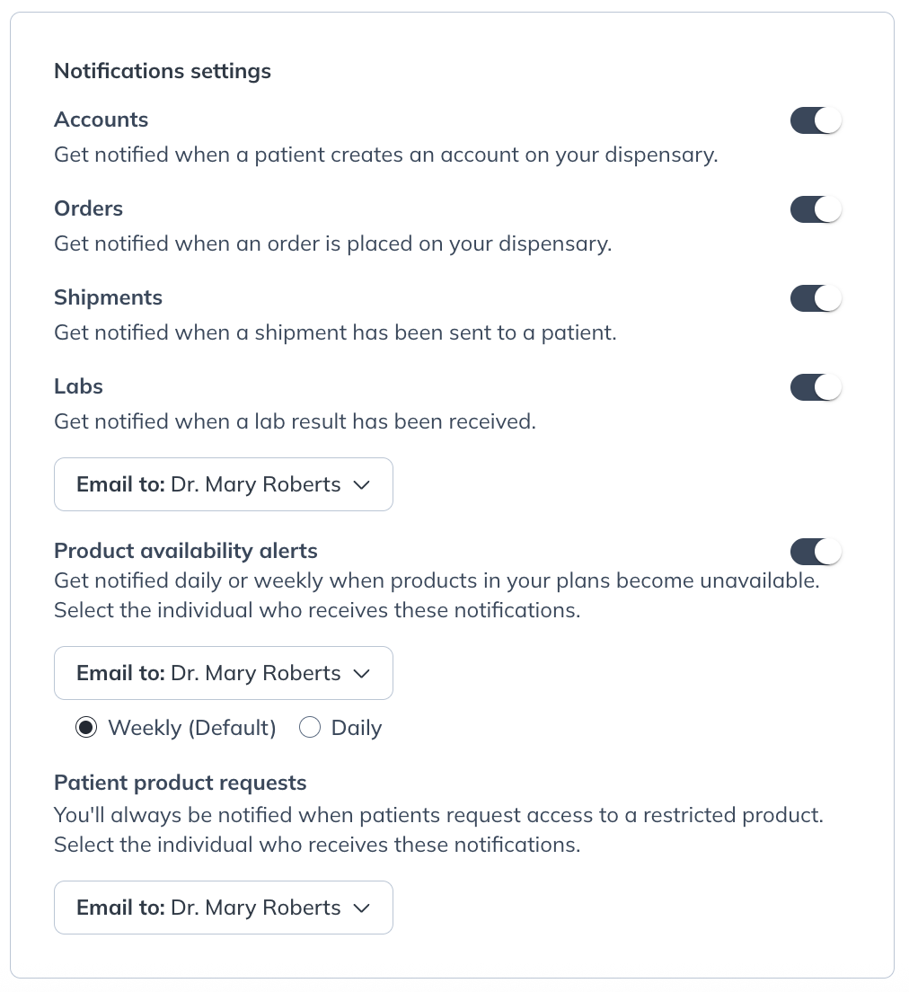Disable Product availability alerts toggle

(x=816, y=551)
